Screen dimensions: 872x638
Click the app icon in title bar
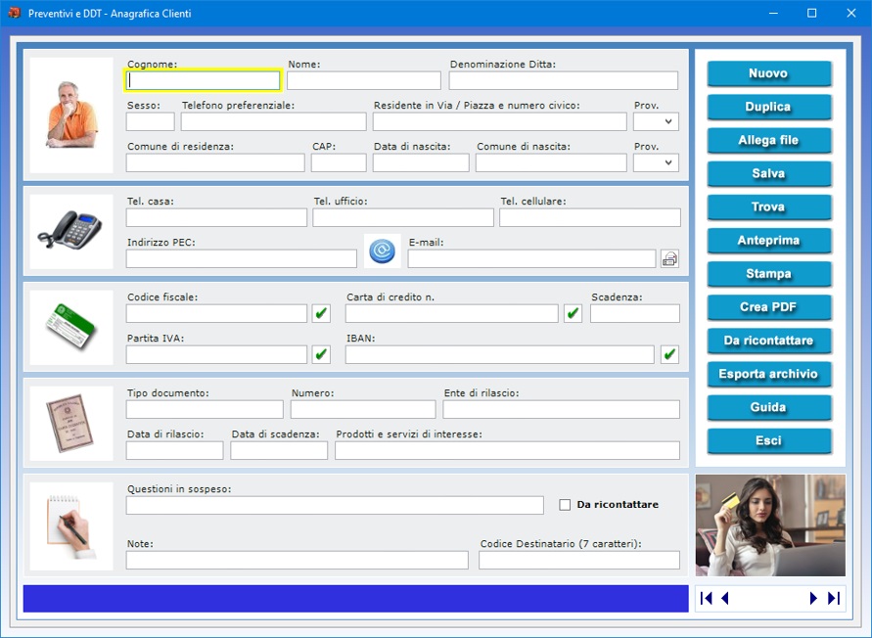click(x=14, y=13)
